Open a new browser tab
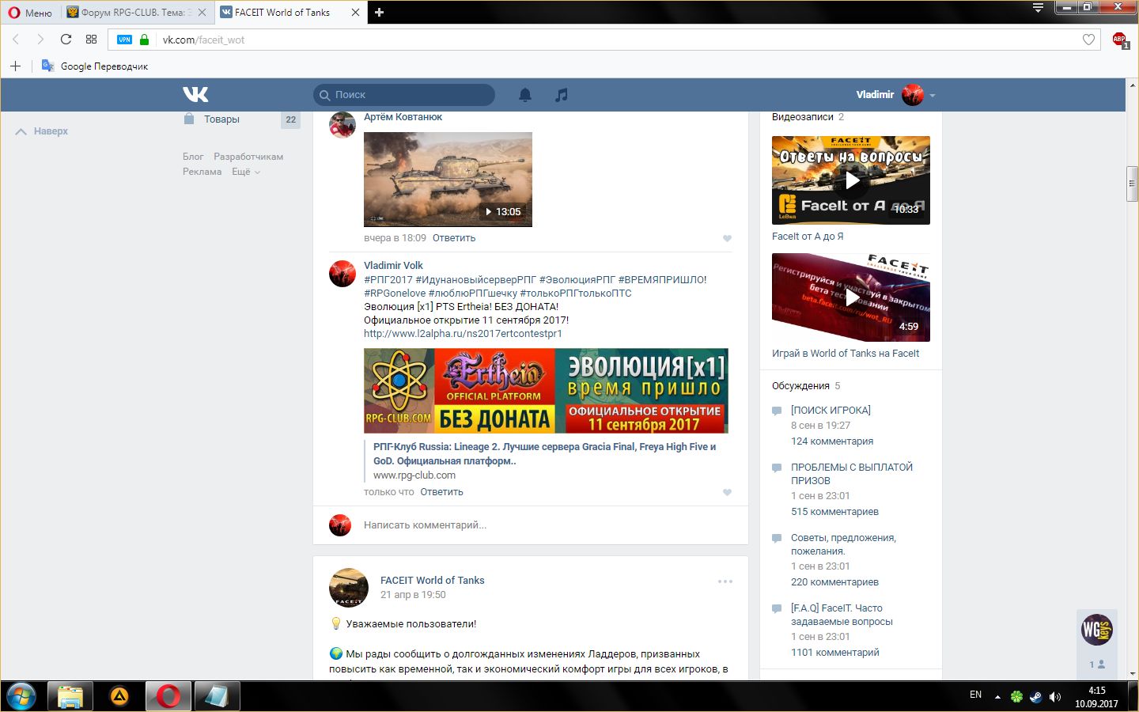 coord(379,13)
